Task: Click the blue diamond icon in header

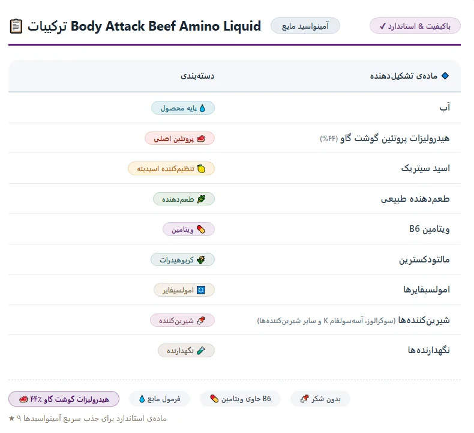Action: point(445,76)
